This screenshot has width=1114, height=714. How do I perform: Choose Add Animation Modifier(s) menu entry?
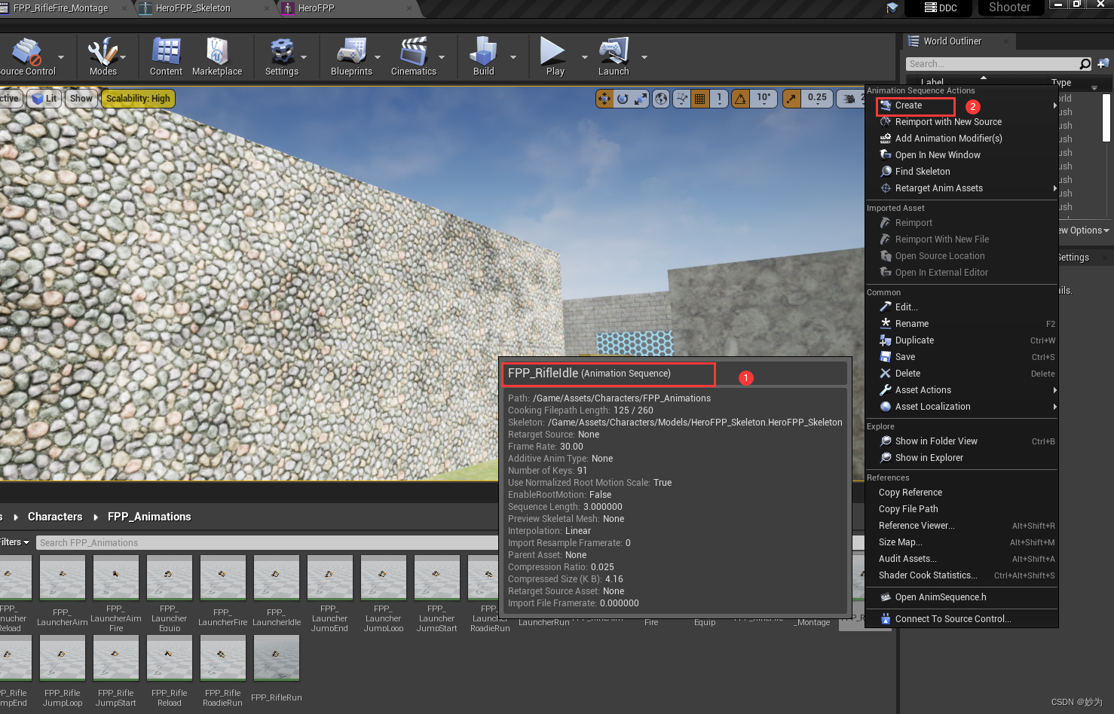962,139
